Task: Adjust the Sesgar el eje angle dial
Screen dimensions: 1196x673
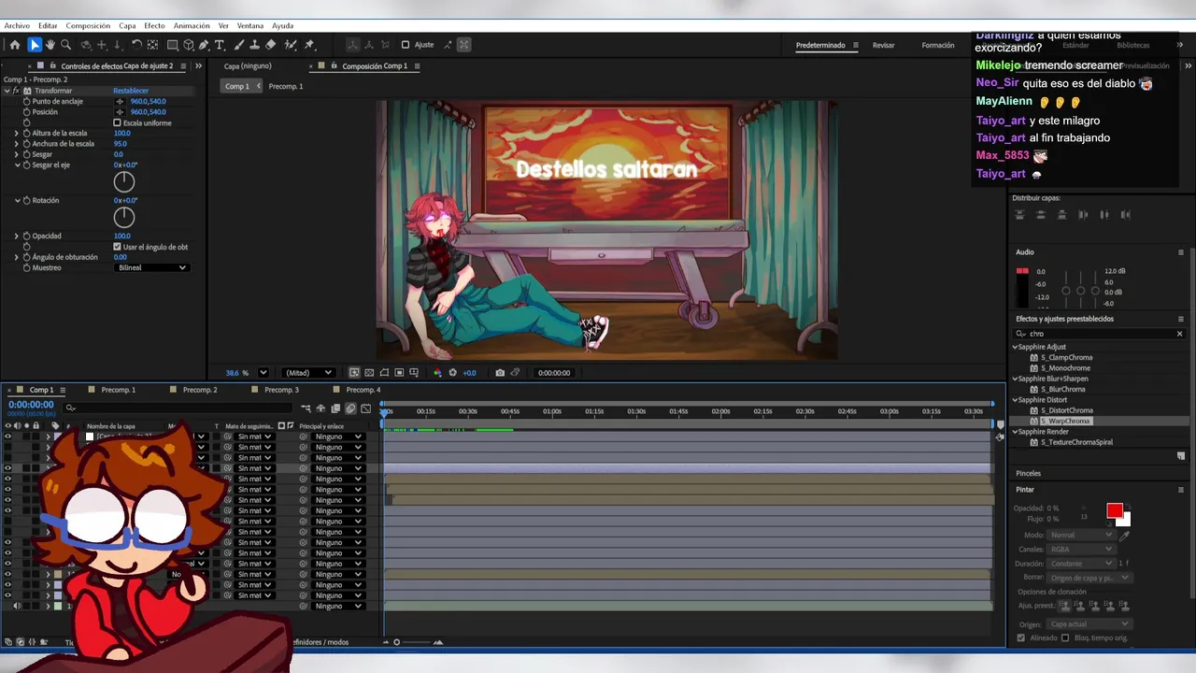Action: click(x=123, y=181)
